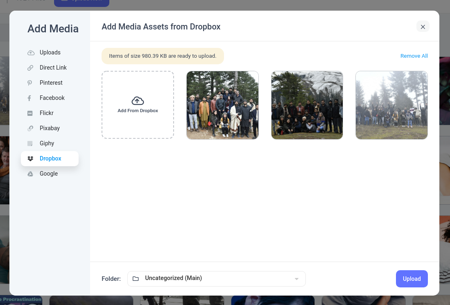
Task: Click the Add Media Assets from Dropbox heading
Action: click(161, 27)
